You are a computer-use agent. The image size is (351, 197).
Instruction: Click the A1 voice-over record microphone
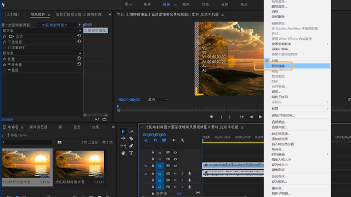[190, 173]
